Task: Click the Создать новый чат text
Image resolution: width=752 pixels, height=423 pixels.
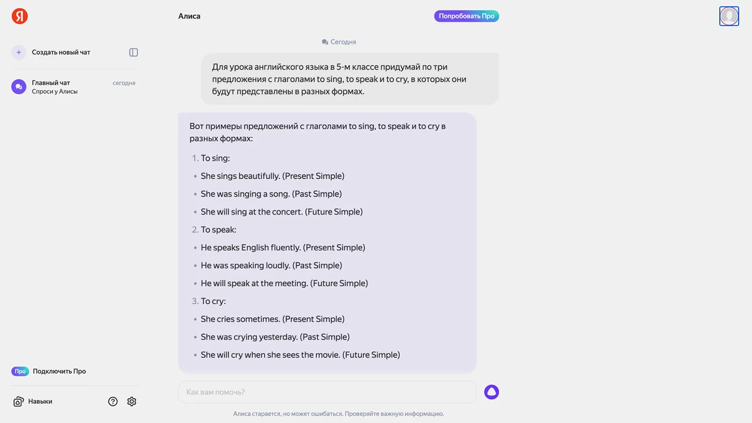Action: [x=61, y=52]
